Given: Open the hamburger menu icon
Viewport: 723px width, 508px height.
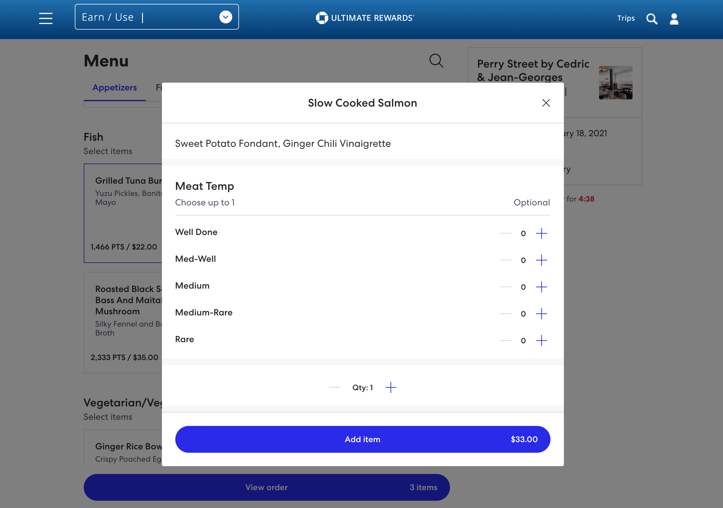Looking at the screenshot, I should coord(46,18).
